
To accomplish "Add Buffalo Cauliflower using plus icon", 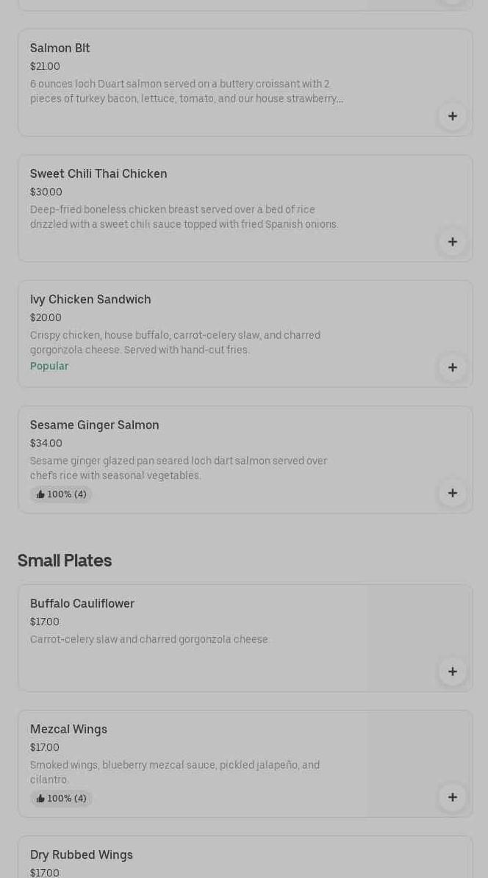I will coord(452,672).
